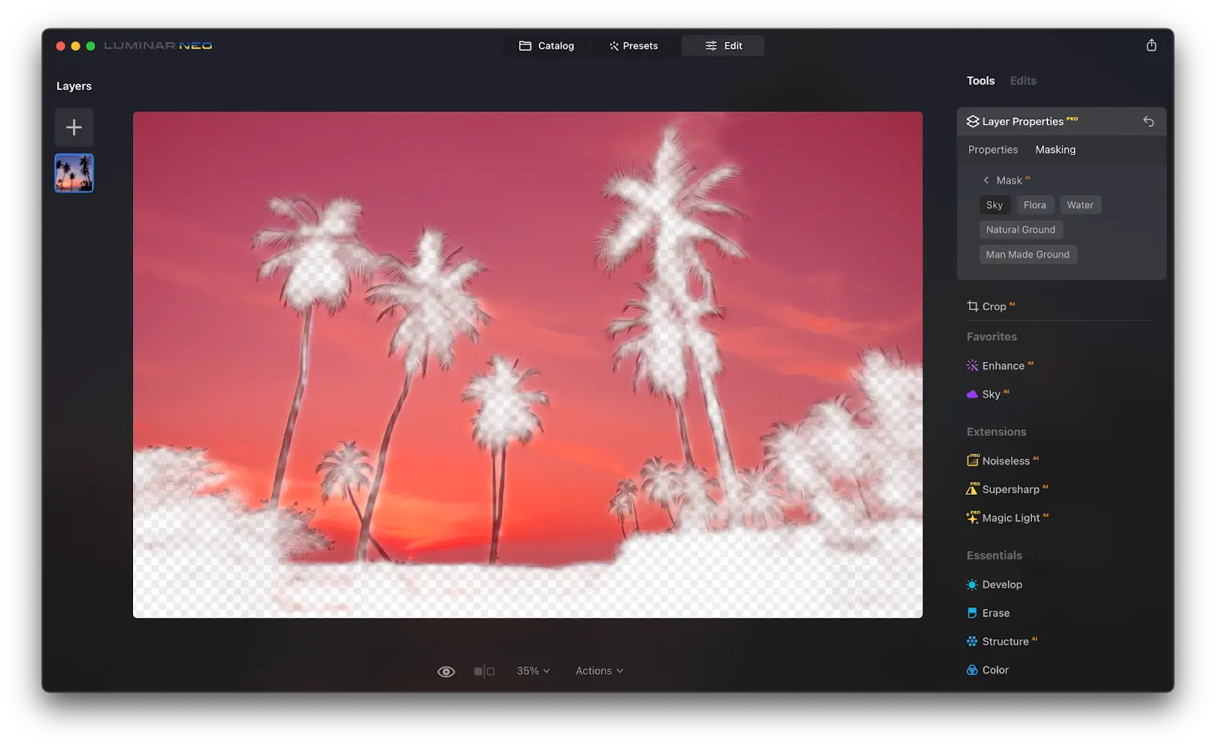The width and height of the screenshot is (1216, 748).
Task: Open the 35% zoom dropdown
Action: point(533,670)
